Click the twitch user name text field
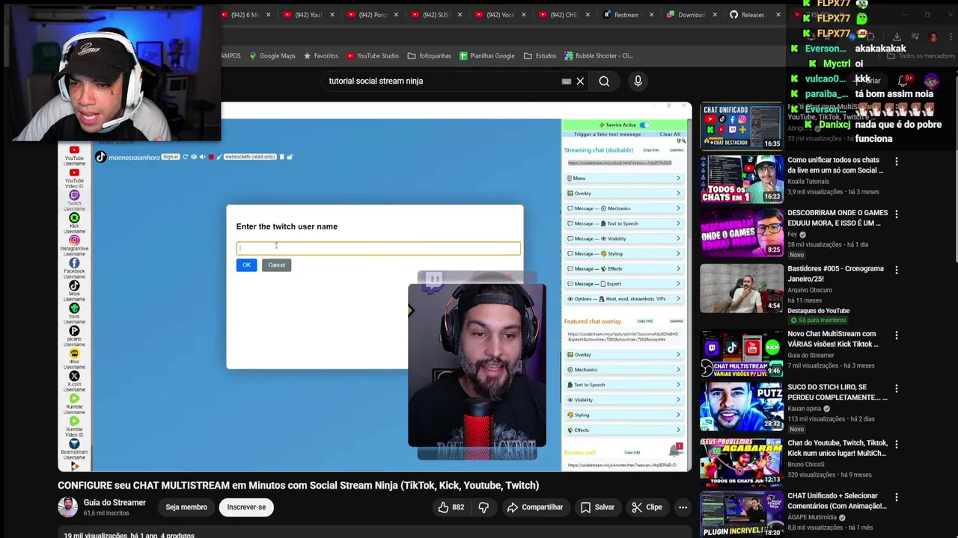The width and height of the screenshot is (958, 538). pos(378,248)
